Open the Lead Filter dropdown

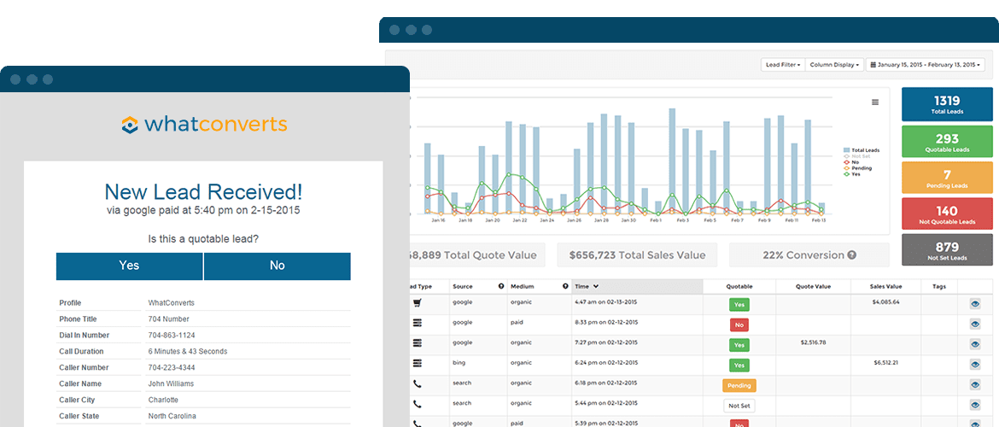coord(783,65)
